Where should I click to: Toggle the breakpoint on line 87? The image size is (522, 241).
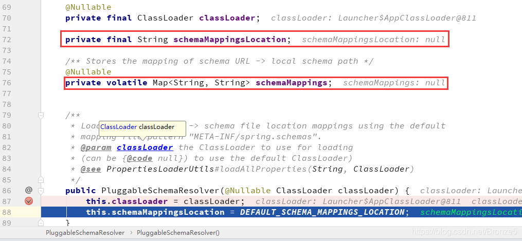(x=29, y=201)
